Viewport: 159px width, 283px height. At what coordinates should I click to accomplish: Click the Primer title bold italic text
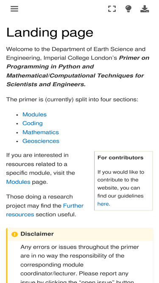pos(78,71)
